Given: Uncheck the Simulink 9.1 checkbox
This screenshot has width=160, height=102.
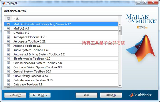Looking at the screenshot, I should pos(8,33).
